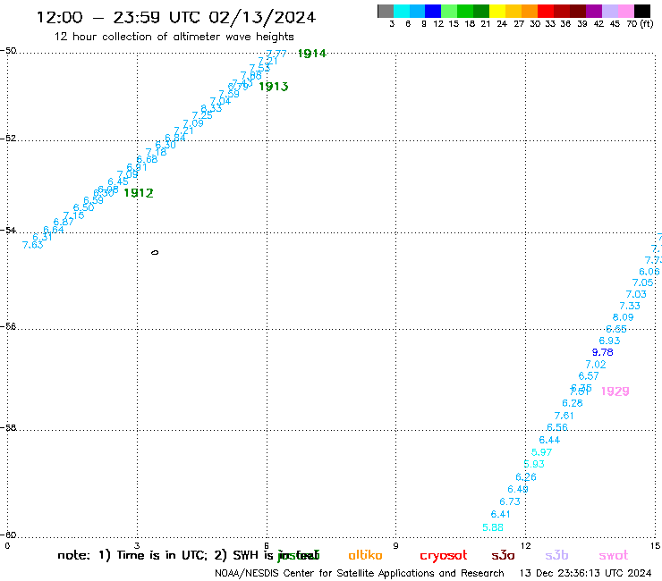The height and width of the screenshot is (581, 662).
Task: Click the wave height value 7.15
Action: [x=74, y=215]
